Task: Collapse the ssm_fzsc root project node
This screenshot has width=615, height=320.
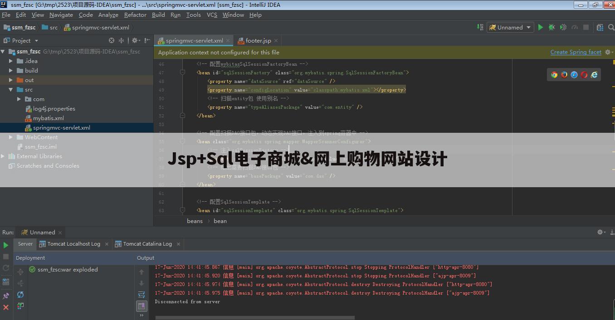Action: point(3,52)
